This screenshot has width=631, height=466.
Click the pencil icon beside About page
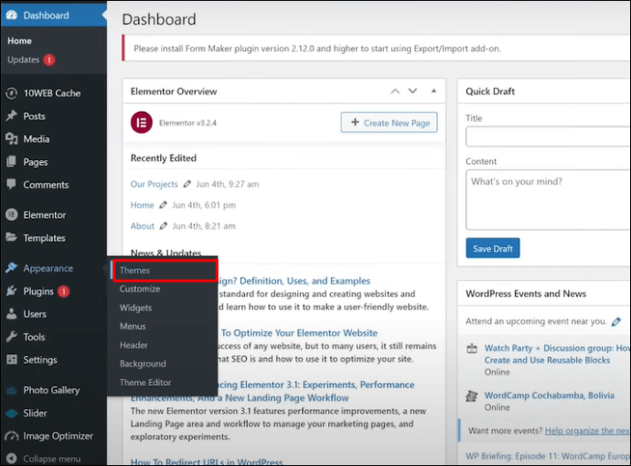[164, 226]
